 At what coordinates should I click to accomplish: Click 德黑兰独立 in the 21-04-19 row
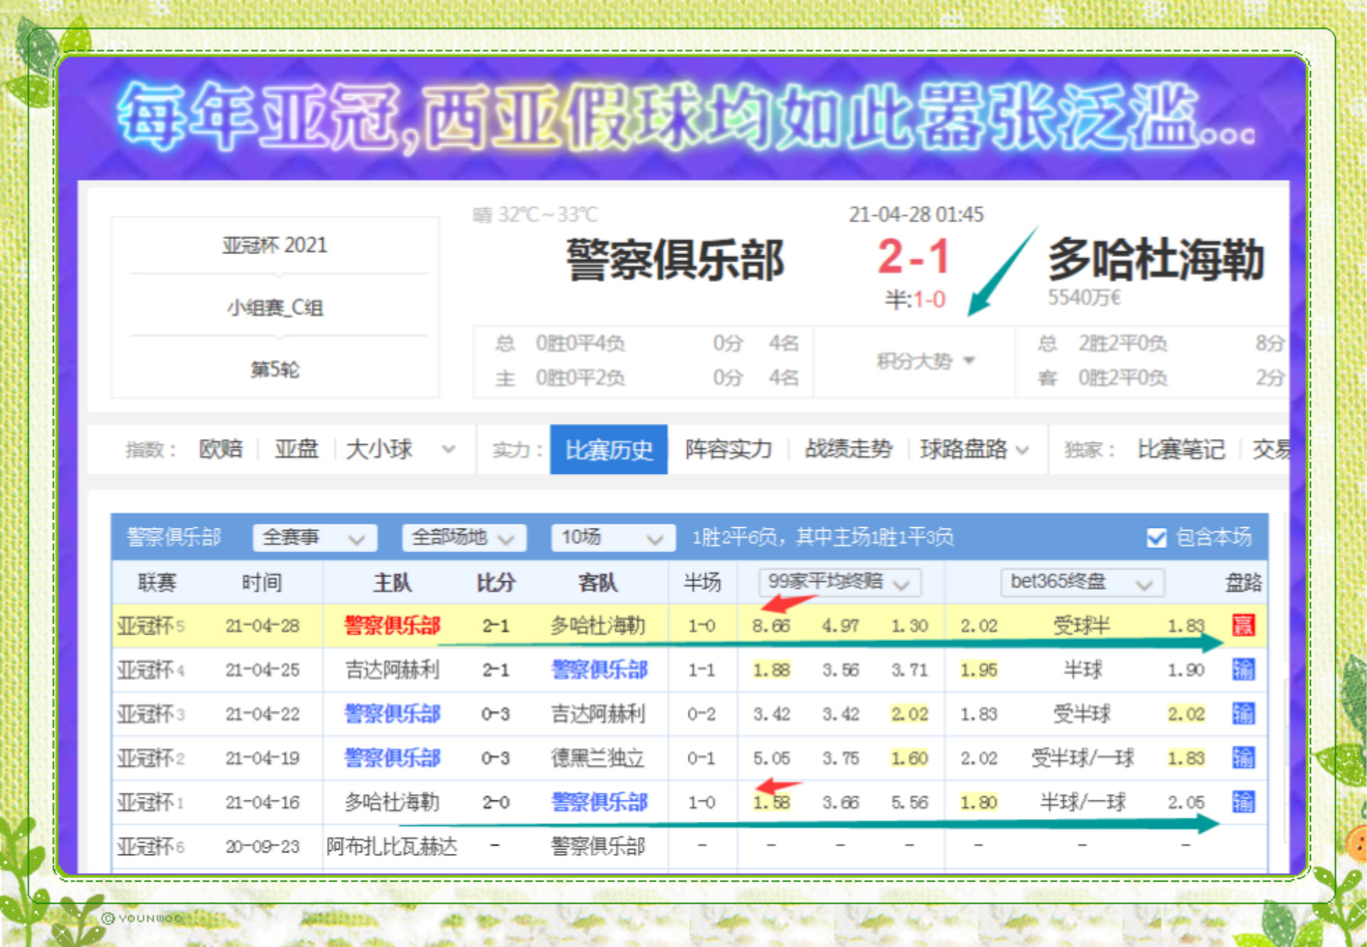click(x=598, y=758)
